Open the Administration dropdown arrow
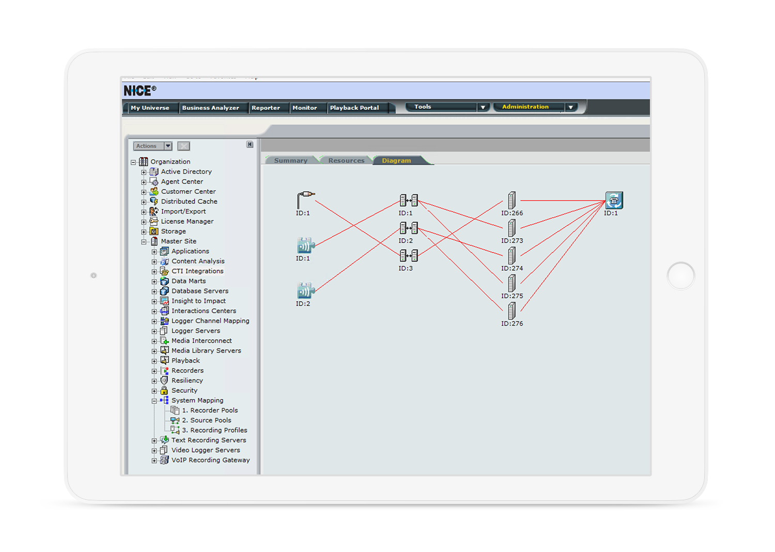Screen dimensions: 775x552 click(x=571, y=107)
